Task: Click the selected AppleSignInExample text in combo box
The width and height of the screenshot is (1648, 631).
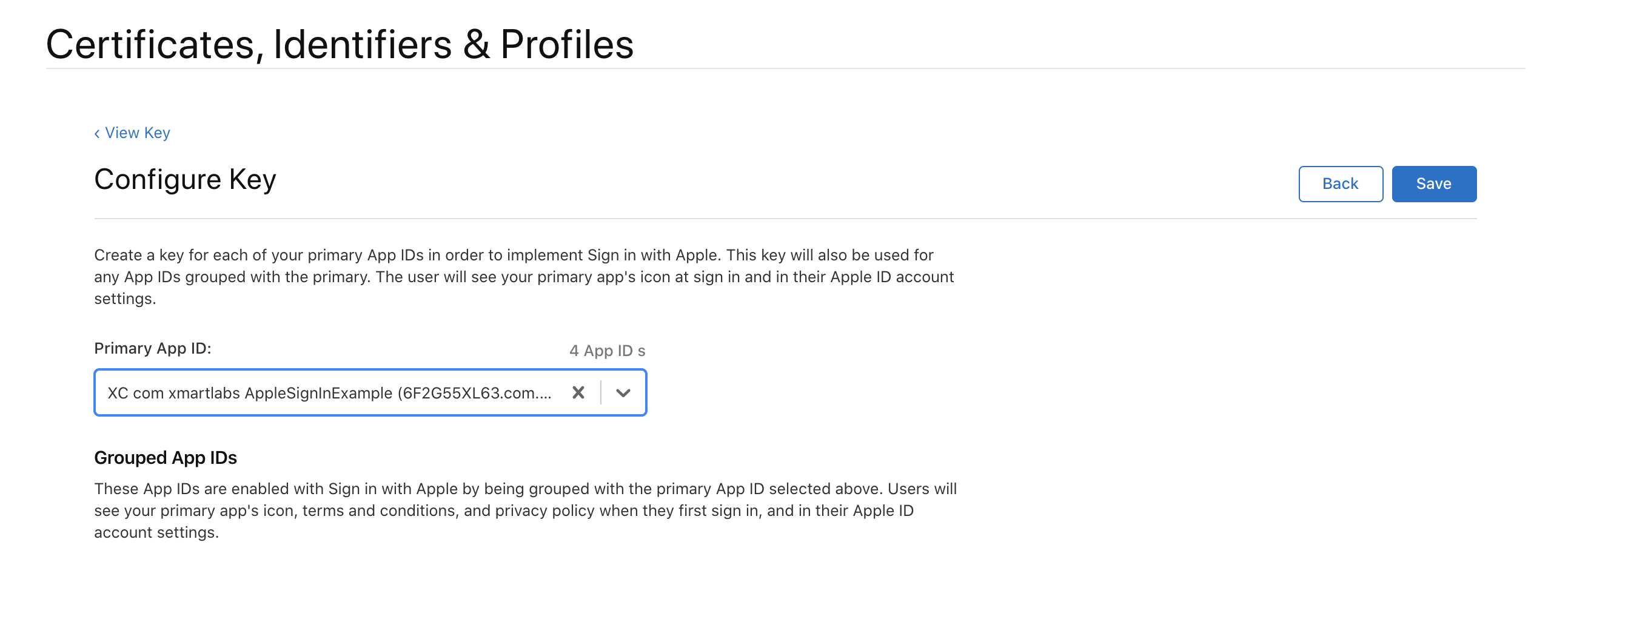Action: coord(329,393)
